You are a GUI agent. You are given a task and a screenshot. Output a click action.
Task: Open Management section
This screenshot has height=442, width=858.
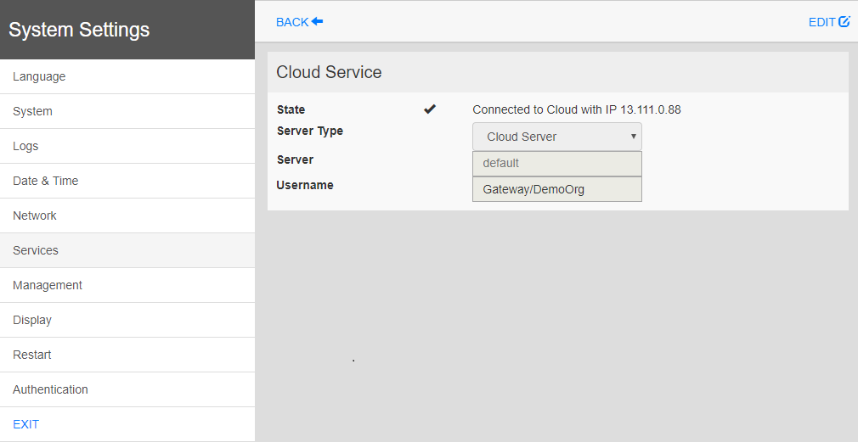pos(127,285)
